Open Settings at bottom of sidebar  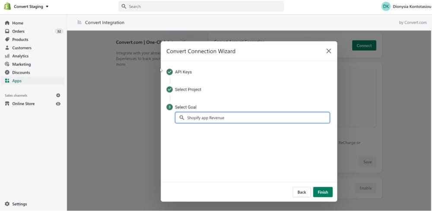pos(19,204)
